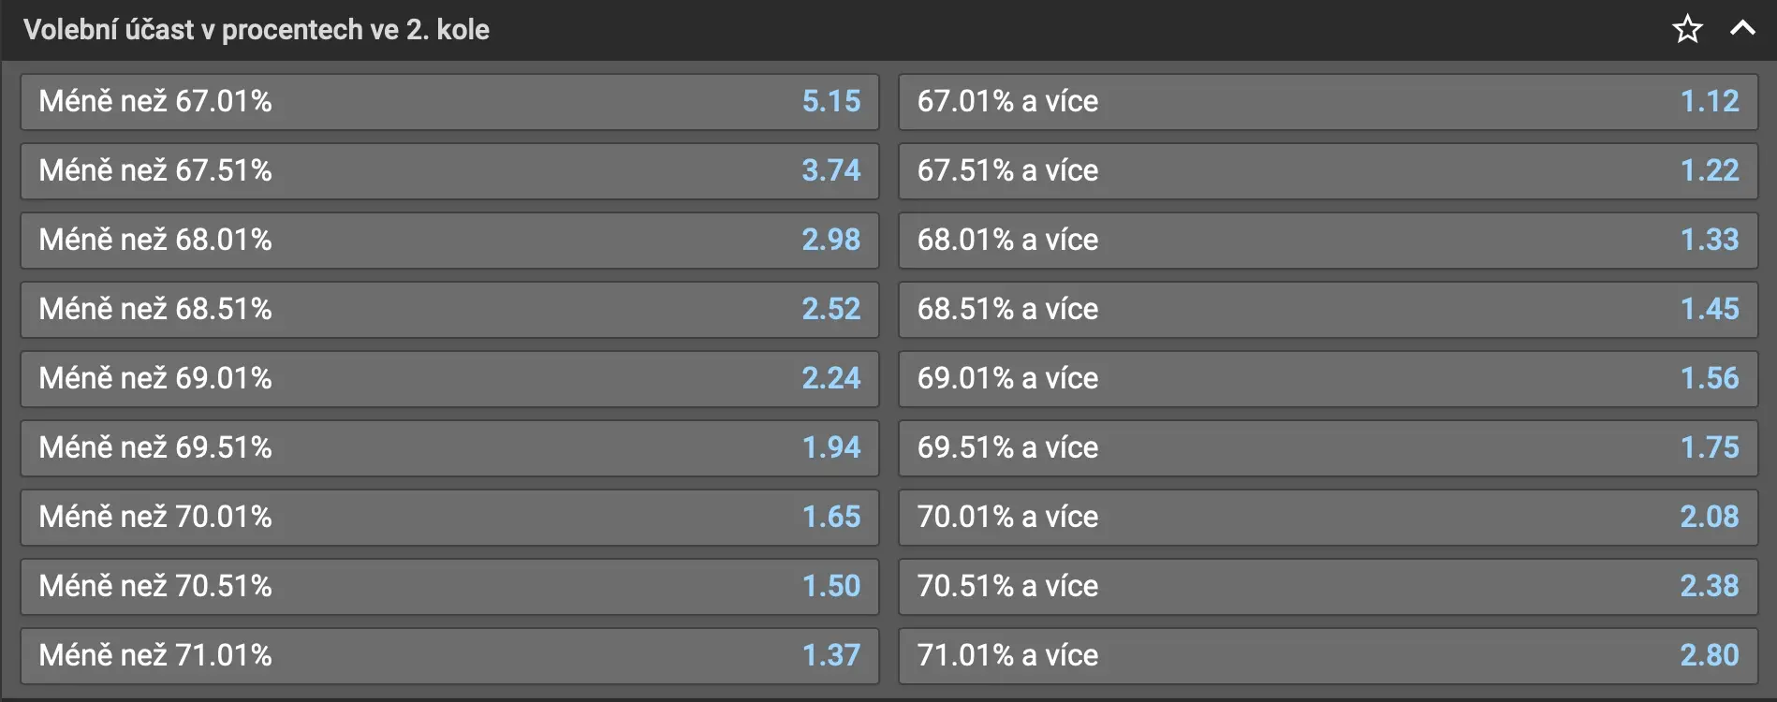Click Méně než 70.51% odds 1.50
Screen dimensions: 1777x702
(449, 587)
